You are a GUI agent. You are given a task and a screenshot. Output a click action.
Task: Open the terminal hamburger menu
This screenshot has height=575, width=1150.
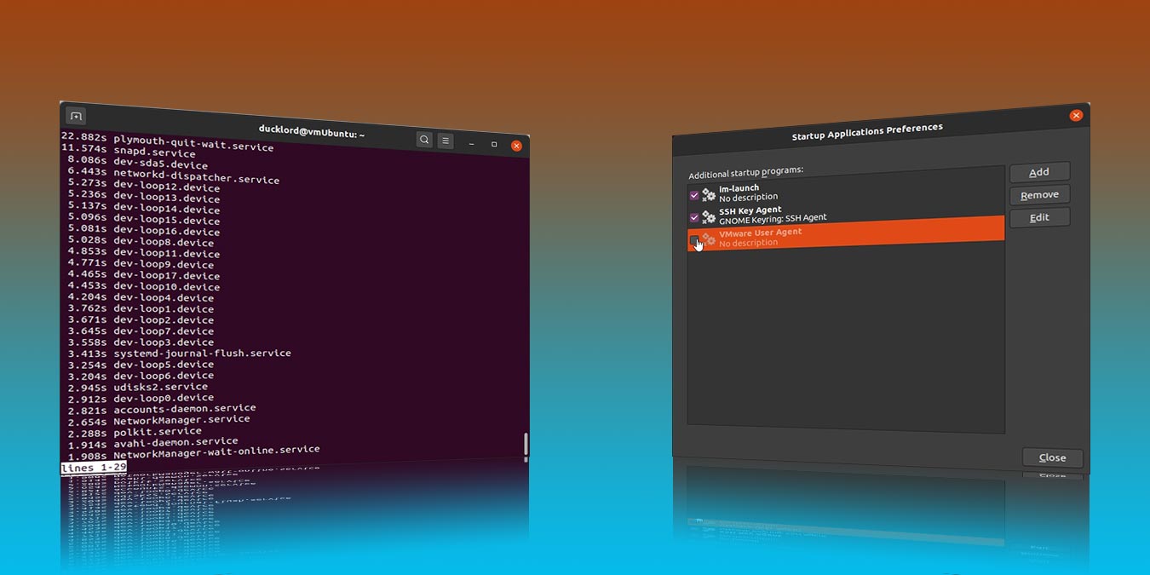445,140
